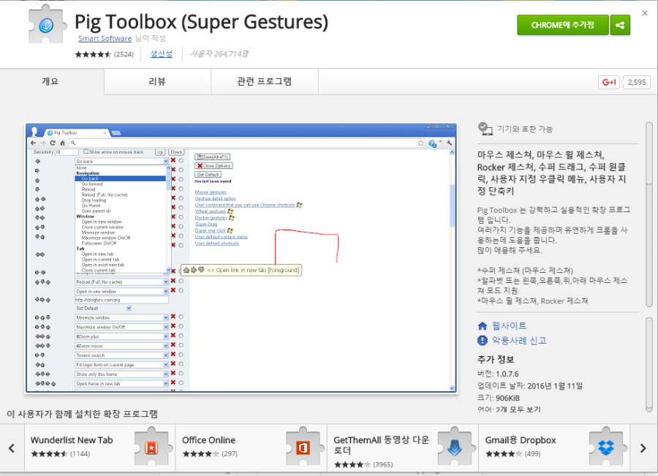Screen dimensions: 658x476
Task: Select the radio button in the Open frame in new tab row
Action: (x=181, y=383)
